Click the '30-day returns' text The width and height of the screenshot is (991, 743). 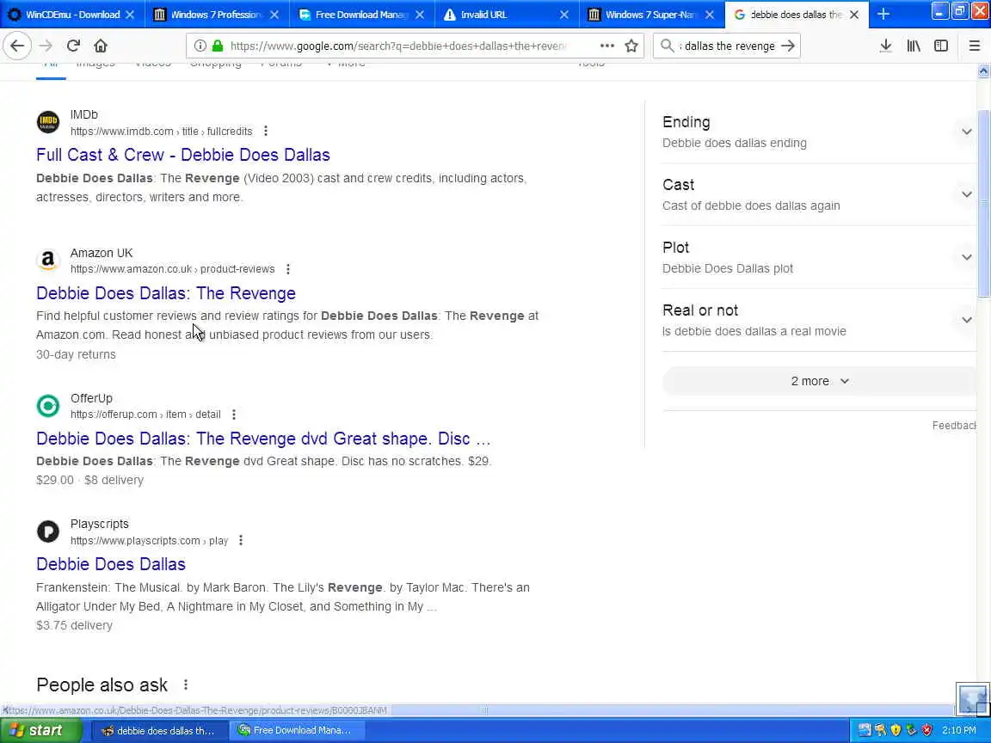[x=76, y=354]
